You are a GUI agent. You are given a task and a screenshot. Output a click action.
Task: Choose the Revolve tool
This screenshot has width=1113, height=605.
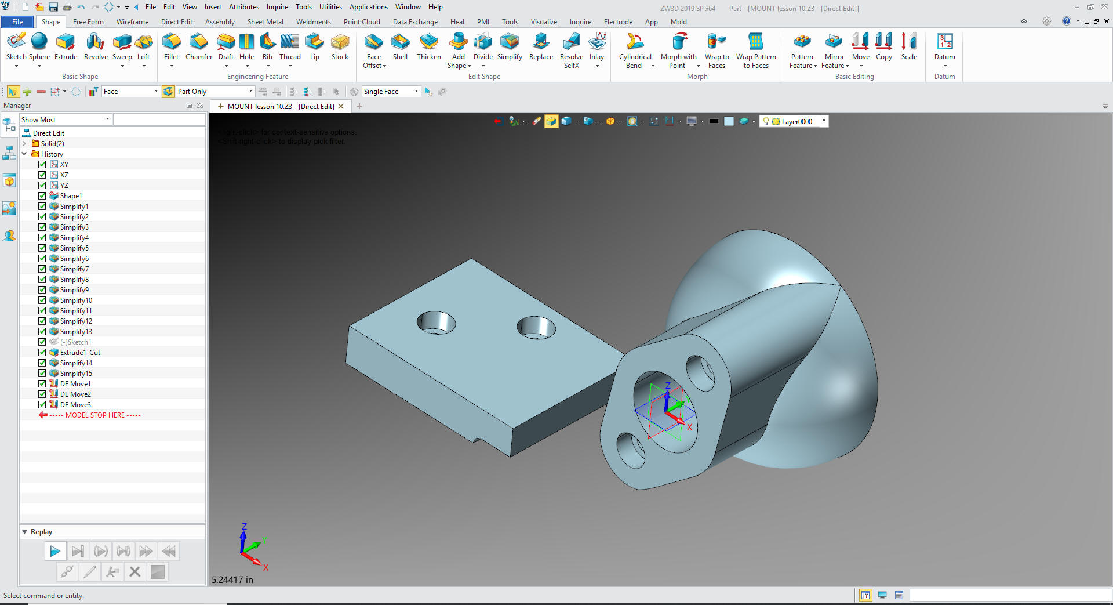click(x=96, y=46)
